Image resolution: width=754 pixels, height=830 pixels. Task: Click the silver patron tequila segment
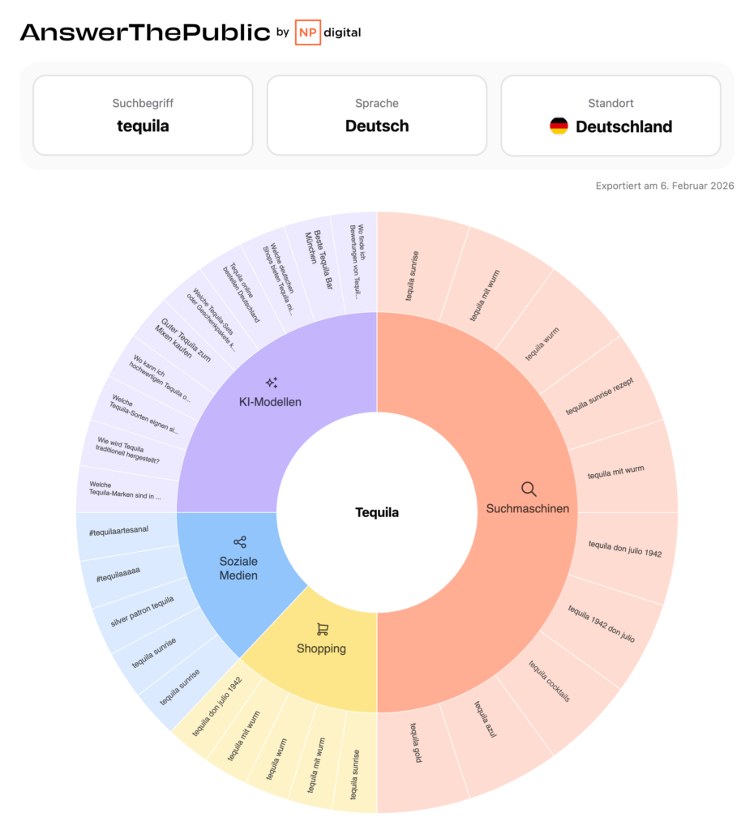click(x=143, y=612)
